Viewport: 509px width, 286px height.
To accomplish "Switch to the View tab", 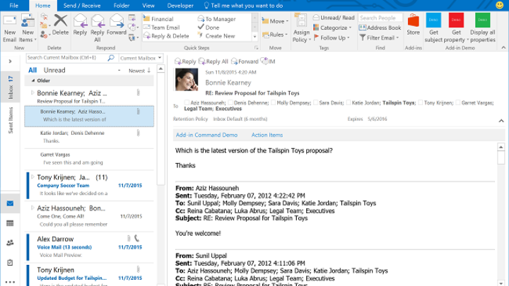I will [148, 6].
